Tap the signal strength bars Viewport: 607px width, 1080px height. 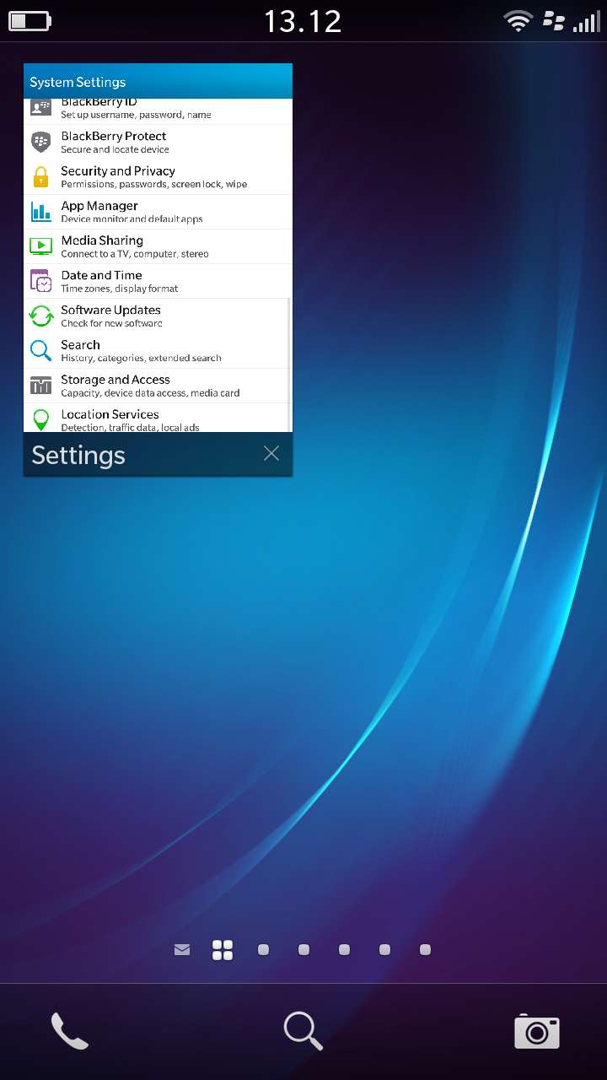pyautogui.click(x=586, y=21)
